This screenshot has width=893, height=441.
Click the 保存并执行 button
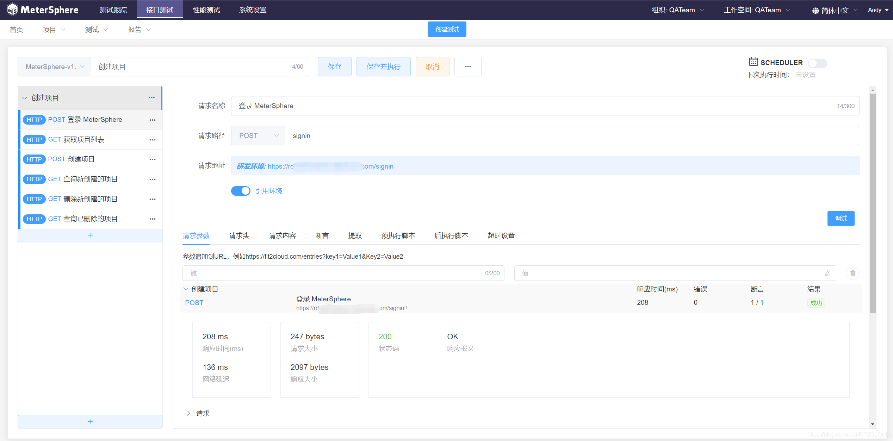click(x=384, y=67)
